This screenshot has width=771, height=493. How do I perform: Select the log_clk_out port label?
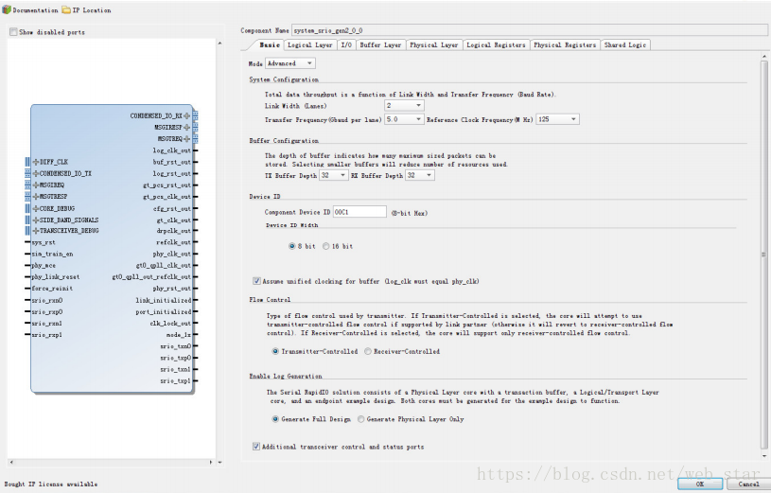pos(171,150)
